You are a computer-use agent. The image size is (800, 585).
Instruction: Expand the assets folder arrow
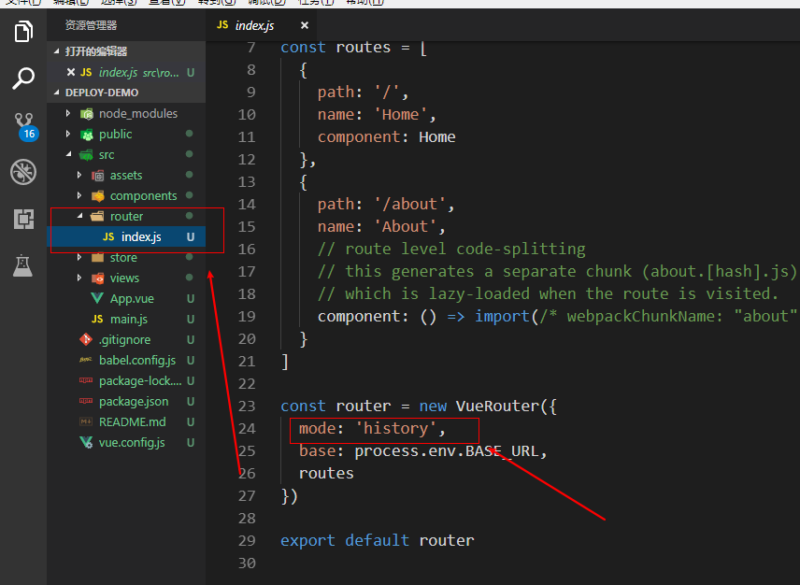point(79,175)
